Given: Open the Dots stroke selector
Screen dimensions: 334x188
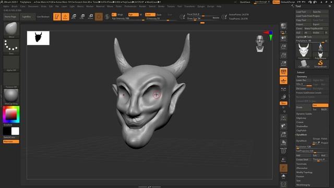Looking at the screenshot, I should [x=11, y=46].
